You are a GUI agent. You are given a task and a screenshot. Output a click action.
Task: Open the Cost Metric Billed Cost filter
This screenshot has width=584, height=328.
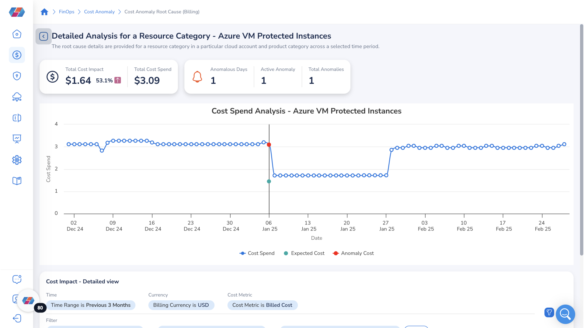tap(262, 305)
